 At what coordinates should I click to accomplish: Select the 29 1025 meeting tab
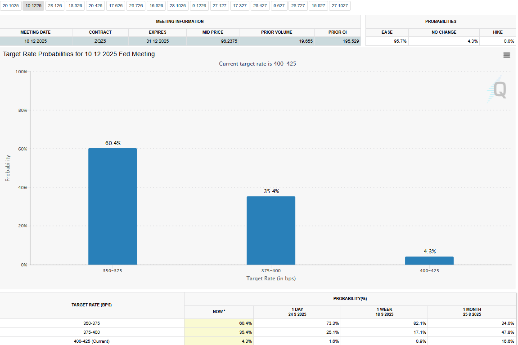[11, 6]
